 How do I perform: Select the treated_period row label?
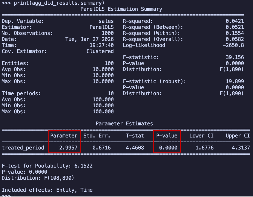pyautogui.click(x=23, y=148)
